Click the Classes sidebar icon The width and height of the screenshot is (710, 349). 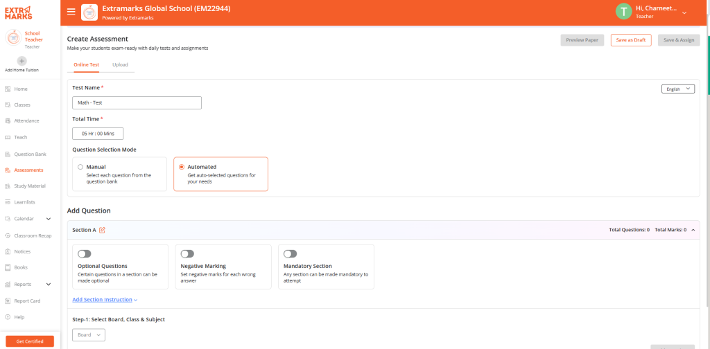pos(8,105)
